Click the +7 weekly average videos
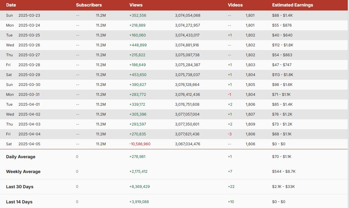 coord(230,171)
